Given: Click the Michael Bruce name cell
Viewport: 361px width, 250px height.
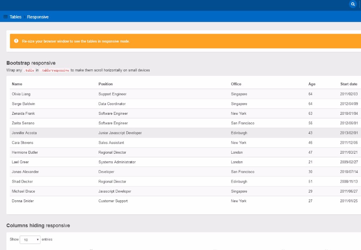Looking at the screenshot, I should click(24, 191).
